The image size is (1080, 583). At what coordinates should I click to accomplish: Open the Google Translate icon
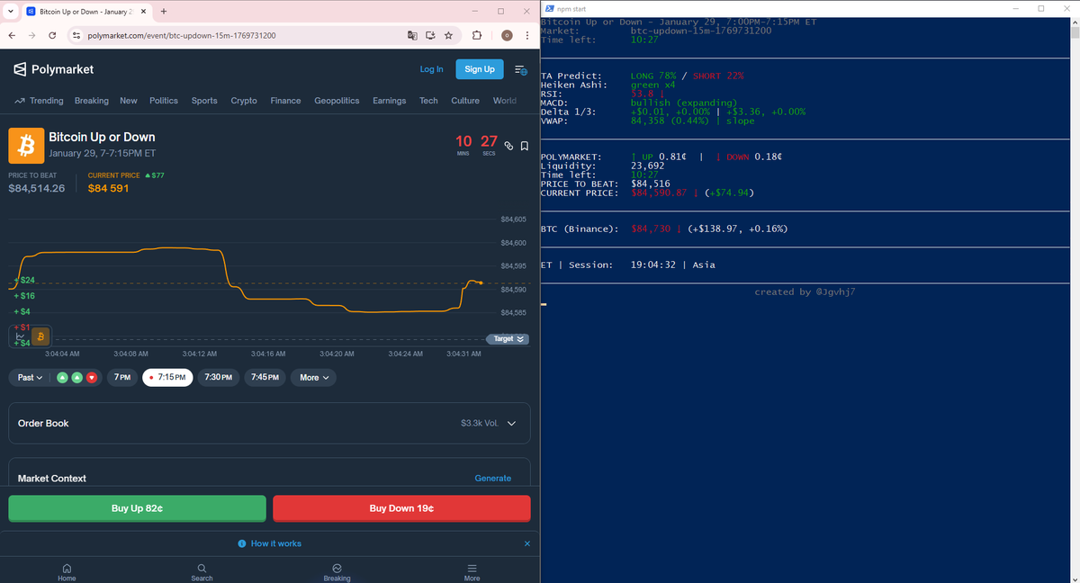[412, 35]
